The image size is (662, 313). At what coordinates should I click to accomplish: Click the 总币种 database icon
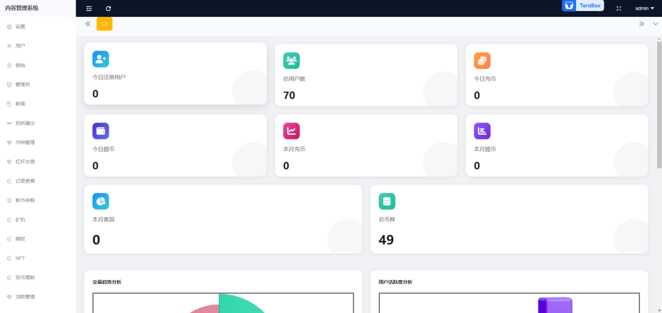click(x=387, y=201)
